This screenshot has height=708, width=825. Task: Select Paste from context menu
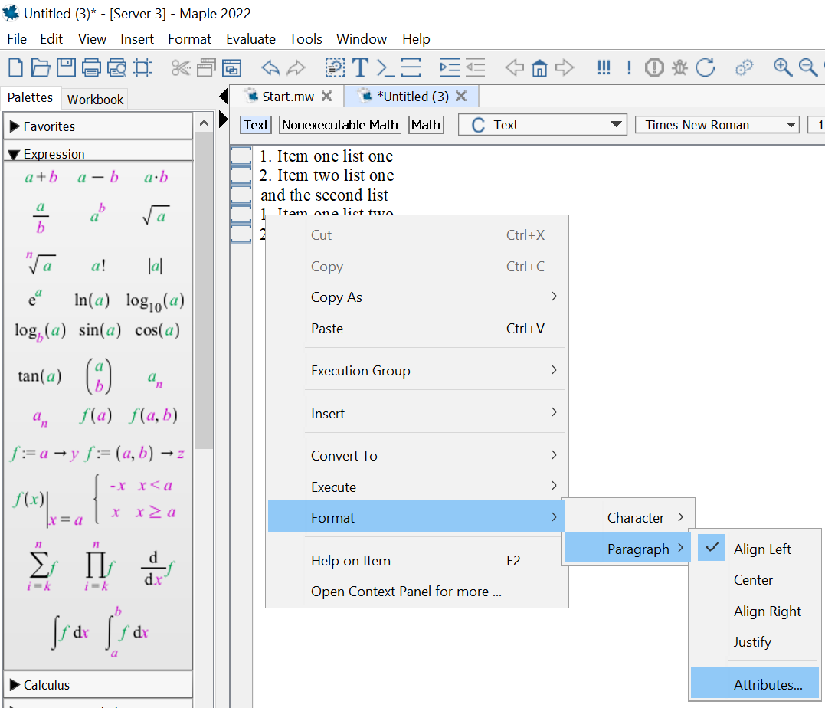point(416,329)
